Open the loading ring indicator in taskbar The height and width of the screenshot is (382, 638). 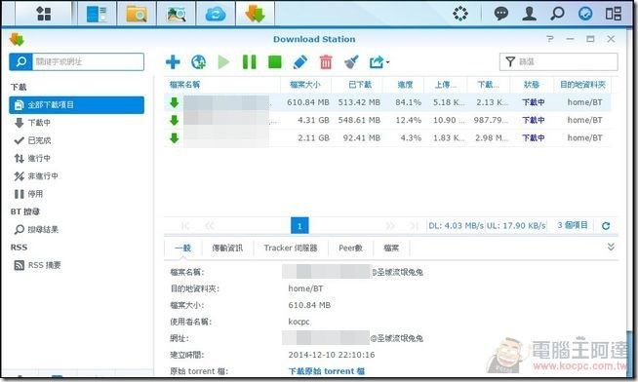[460, 14]
